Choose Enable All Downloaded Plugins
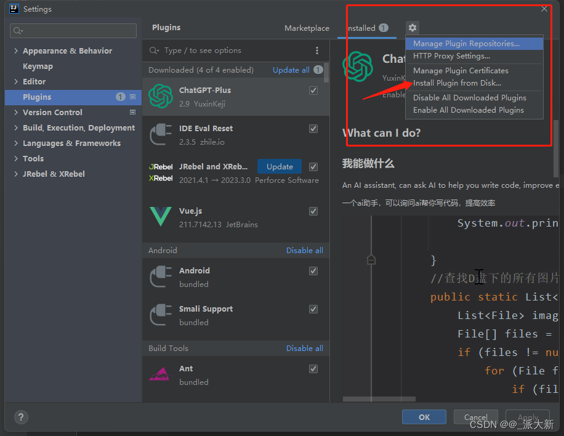 (474, 110)
